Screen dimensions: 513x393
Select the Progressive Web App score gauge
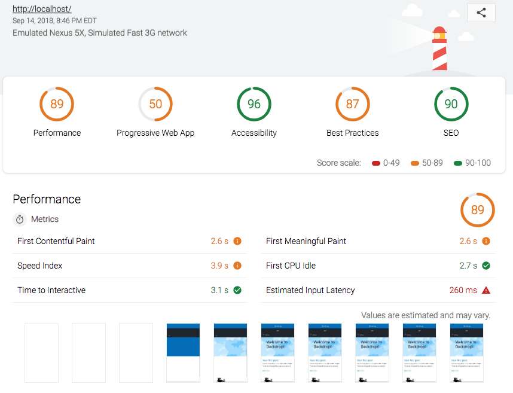coord(155,104)
